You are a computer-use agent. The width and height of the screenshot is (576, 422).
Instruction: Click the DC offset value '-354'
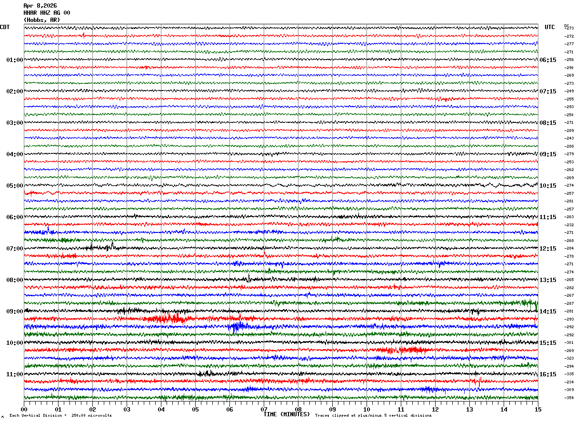click(x=569, y=398)
